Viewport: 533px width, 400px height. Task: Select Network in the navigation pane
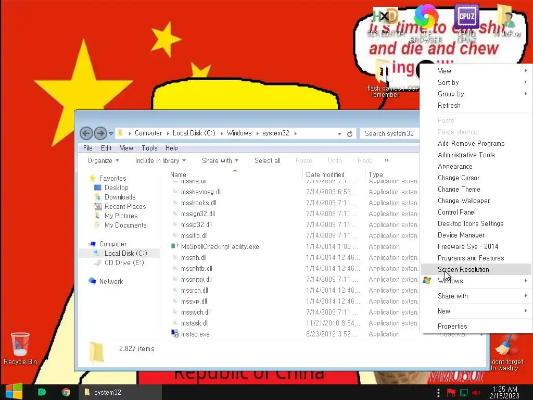point(111,281)
